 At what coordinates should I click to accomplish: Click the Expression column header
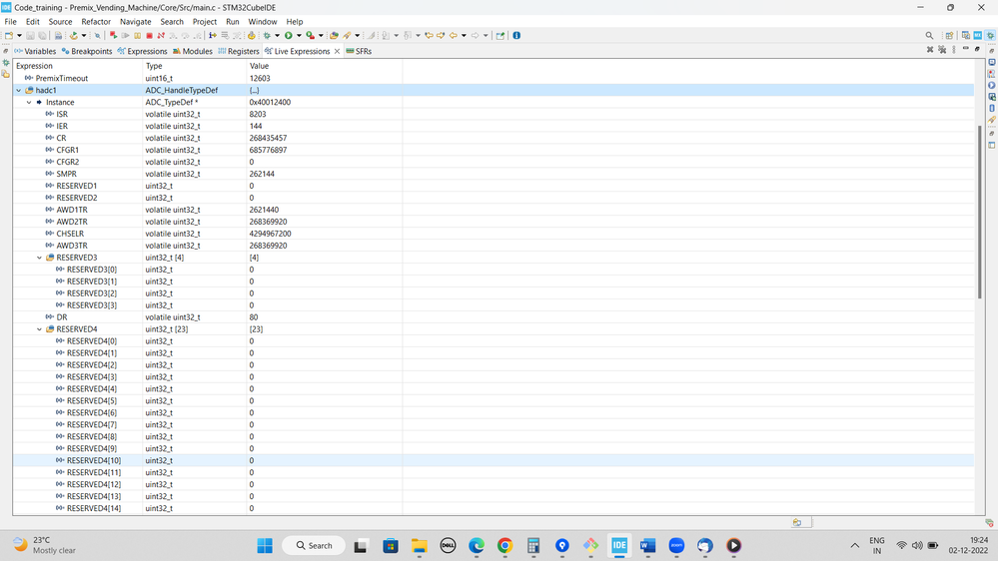[x=78, y=66]
